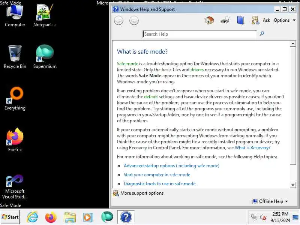Go forward with the Forward arrow button
Screen dimensions: 300x225
[x=134, y=21]
